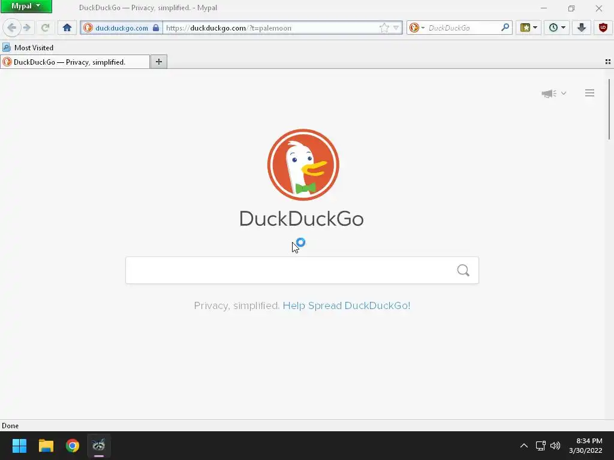This screenshot has width=614, height=460.
Task: Show hidden system tray icons chevron
Action: pyautogui.click(x=523, y=446)
